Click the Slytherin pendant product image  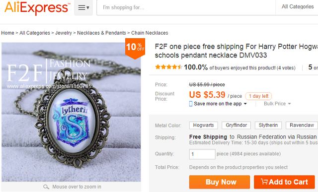tap(71, 112)
